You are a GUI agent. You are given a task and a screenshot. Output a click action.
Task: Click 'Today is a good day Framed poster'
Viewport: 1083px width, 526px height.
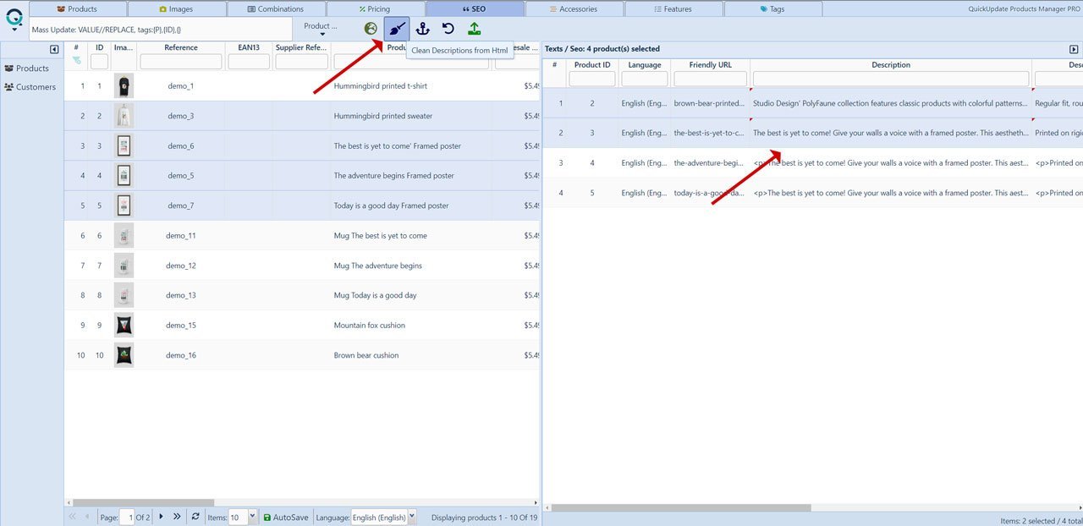[391, 205]
